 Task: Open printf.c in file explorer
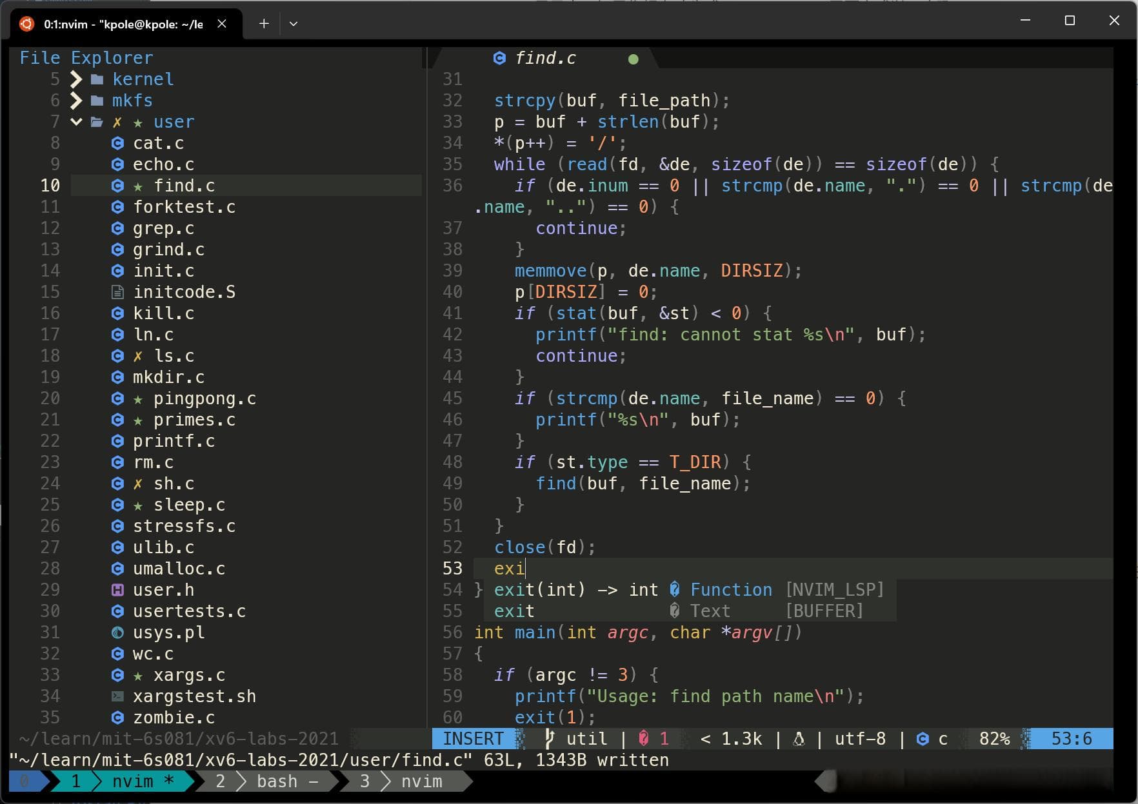[174, 442]
